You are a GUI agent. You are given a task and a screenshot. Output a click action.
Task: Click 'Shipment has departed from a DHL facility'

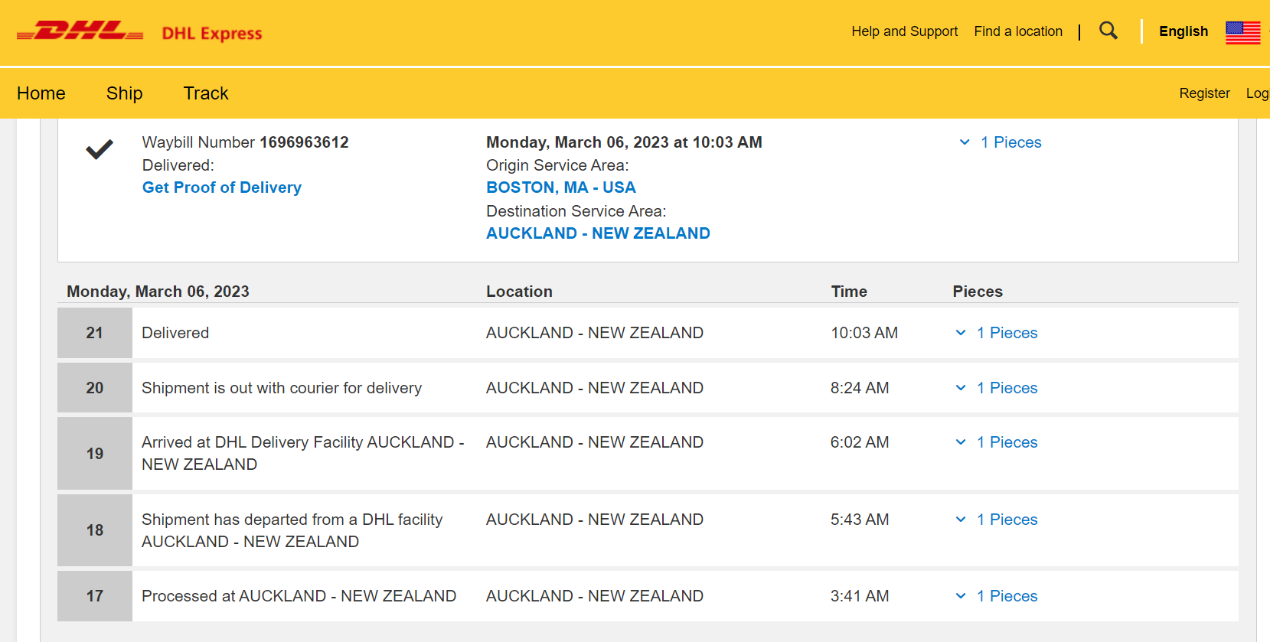point(292,530)
